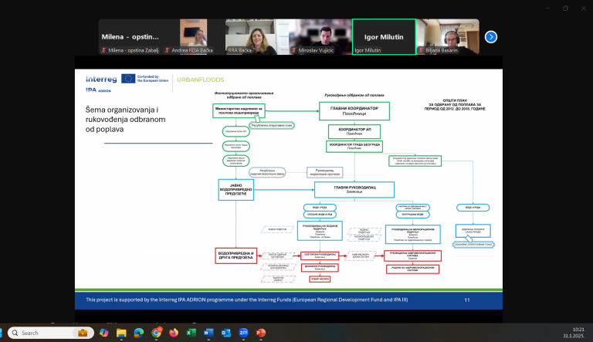Open Excel from the taskbar
This screenshot has width=593, height=342.
tap(191, 333)
